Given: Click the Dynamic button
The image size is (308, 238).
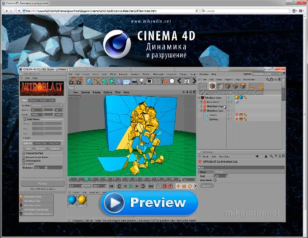Looking at the screenshot, I should pos(41,149).
